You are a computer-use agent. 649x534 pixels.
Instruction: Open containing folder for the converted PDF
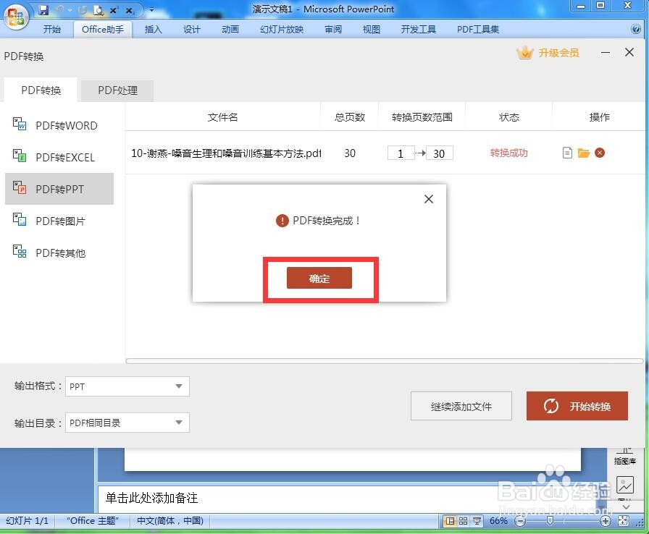tap(583, 153)
